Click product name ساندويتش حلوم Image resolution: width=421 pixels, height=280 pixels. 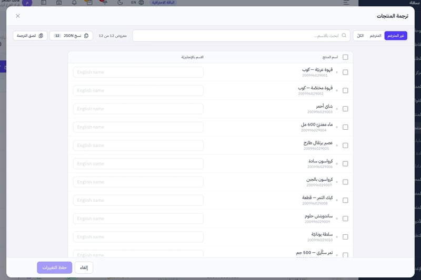click(319, 216)
